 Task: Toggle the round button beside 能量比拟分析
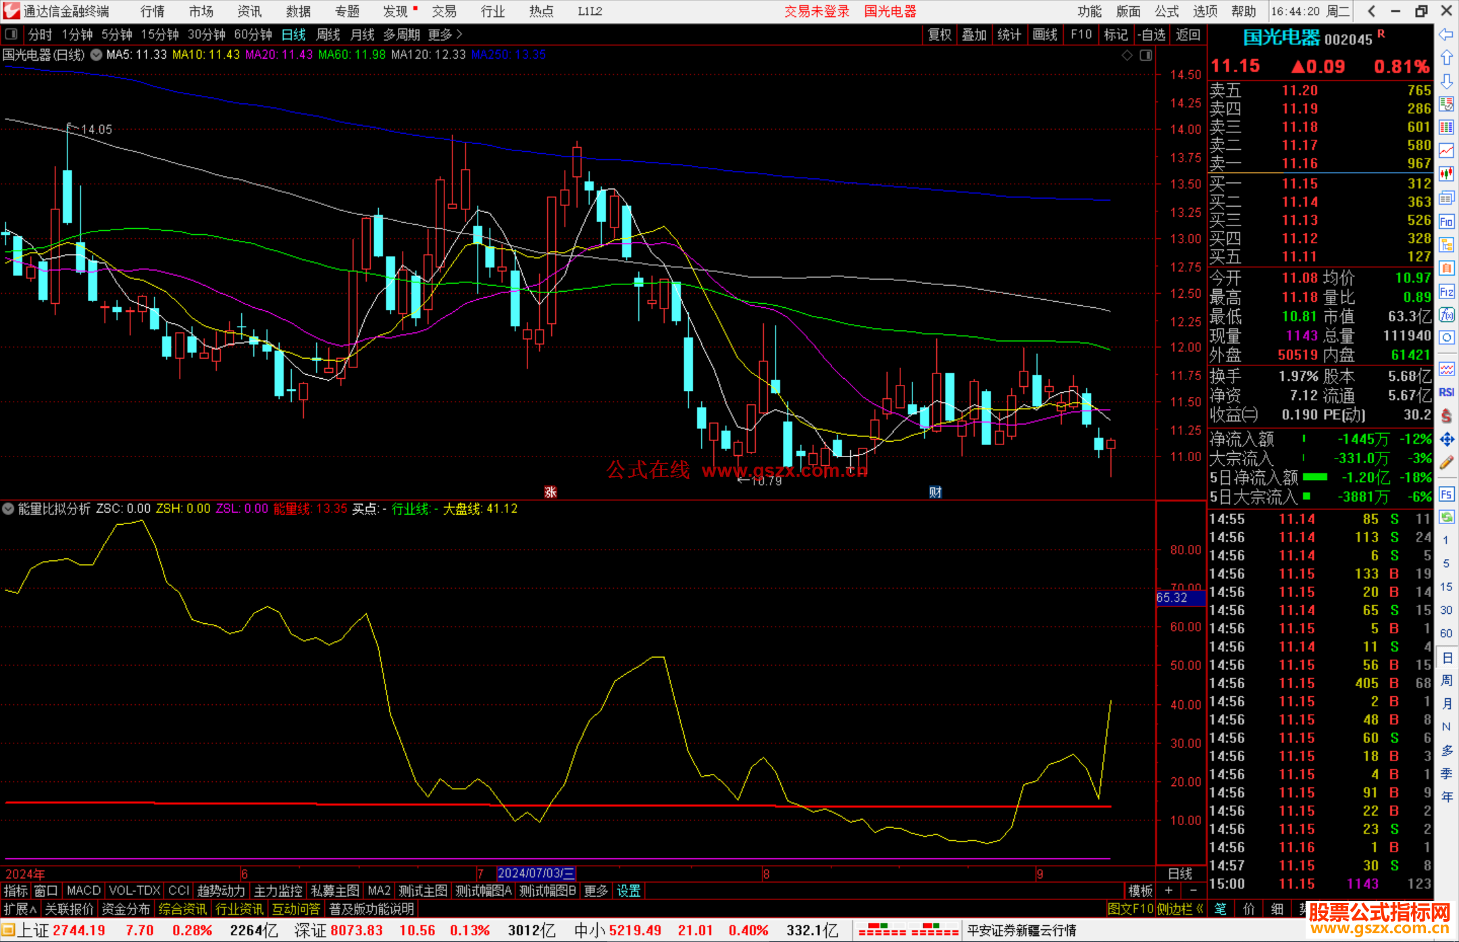pyautogui.click(x=8, y=508)
